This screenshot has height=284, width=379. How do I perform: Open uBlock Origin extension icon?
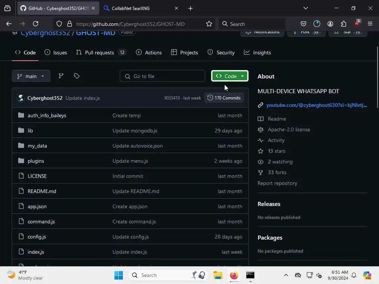coord(357,23)
